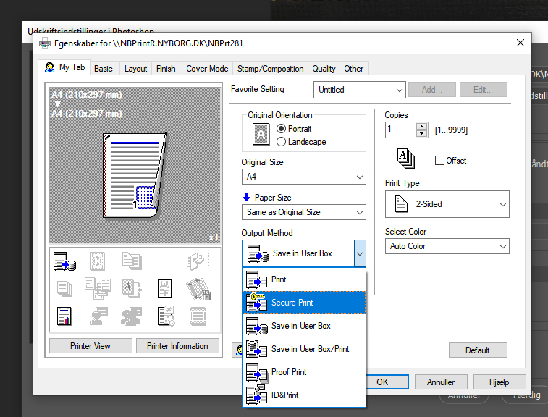Choose the Proof Print option
Viewport: 548px width, 417px height.
coord(289,372)
